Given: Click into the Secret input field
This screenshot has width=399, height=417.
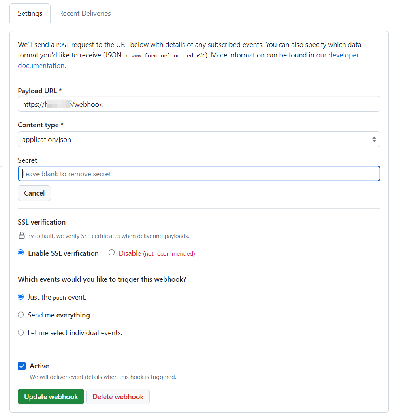Looking at the screenshot, I should [199, 174].
